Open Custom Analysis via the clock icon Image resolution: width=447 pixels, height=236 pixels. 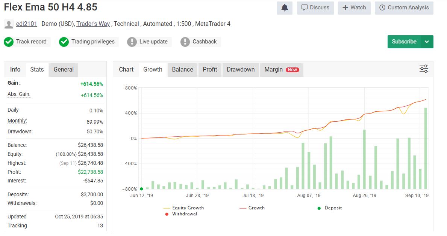coord(382,7)
